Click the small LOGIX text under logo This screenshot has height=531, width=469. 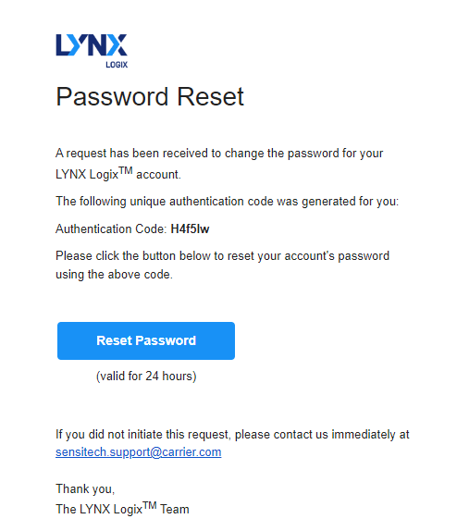pyautogui.click(x=117, y=65)
